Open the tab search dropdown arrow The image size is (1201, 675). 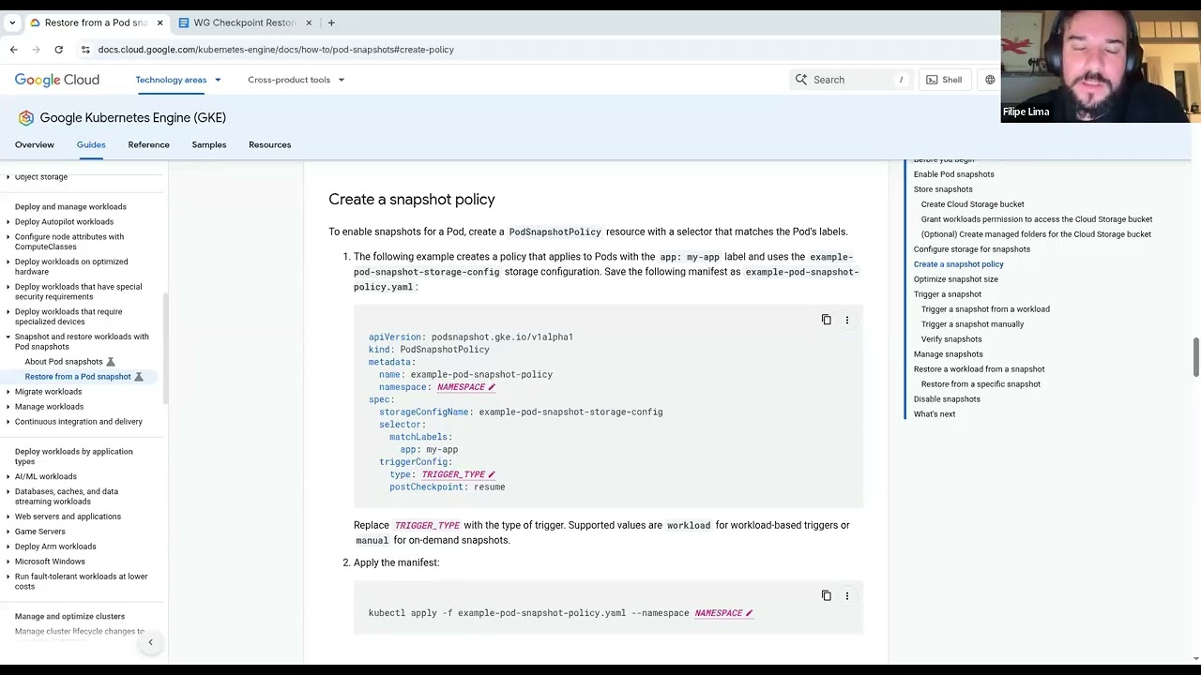pos(12,22)
